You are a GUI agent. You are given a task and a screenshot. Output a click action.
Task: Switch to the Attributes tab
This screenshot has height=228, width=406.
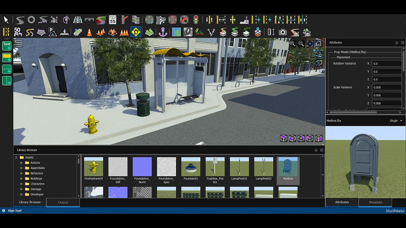[342, 202]
